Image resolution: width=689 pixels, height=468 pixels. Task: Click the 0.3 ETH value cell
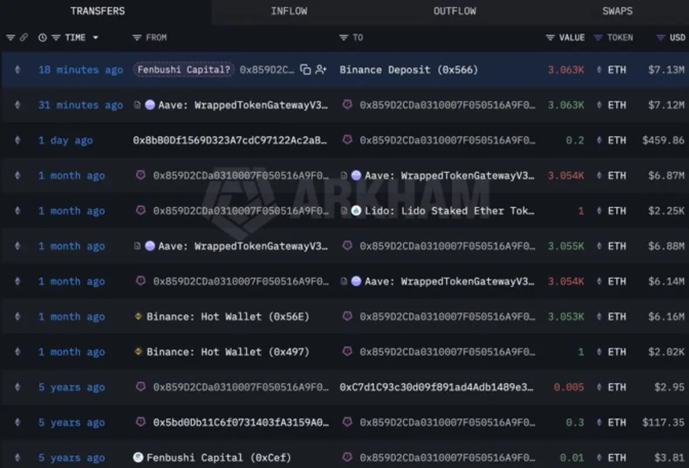coord(575,422)
